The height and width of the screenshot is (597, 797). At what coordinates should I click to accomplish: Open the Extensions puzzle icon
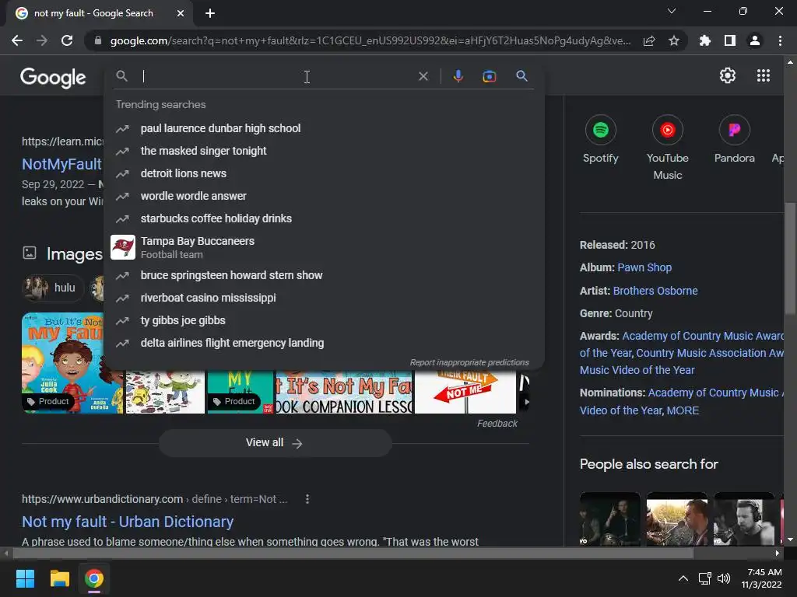pos(705,40)
